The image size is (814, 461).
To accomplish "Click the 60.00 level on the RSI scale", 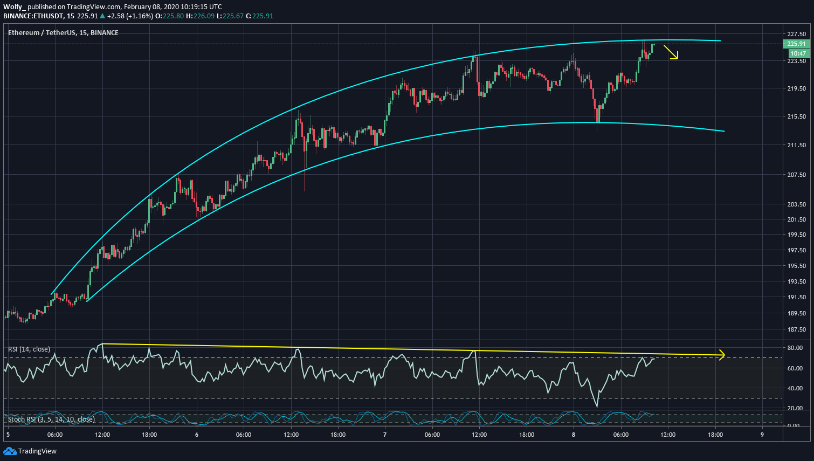I will pos(795,368).
